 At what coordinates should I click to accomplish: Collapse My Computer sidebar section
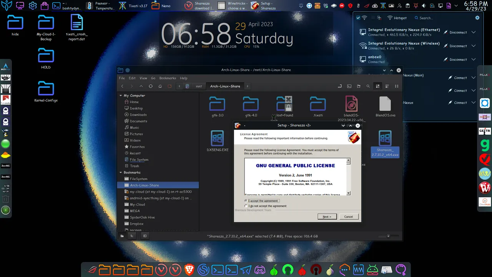121,95
